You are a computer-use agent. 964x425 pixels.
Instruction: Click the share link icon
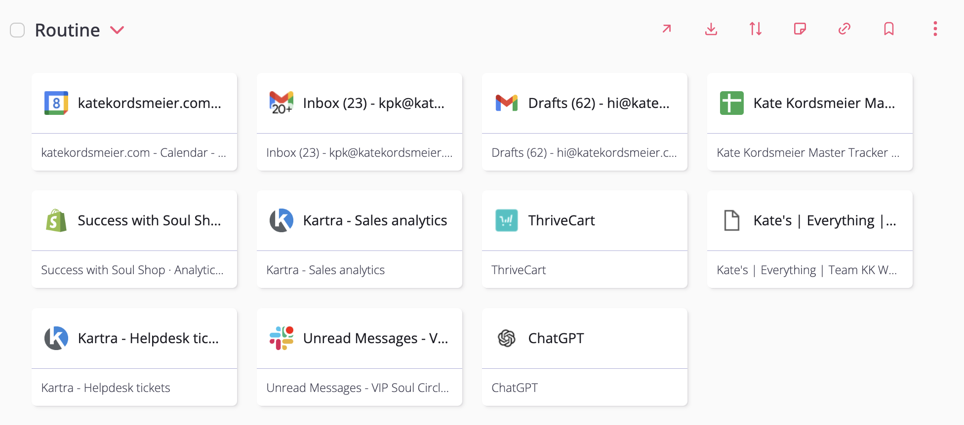(844, 29)
